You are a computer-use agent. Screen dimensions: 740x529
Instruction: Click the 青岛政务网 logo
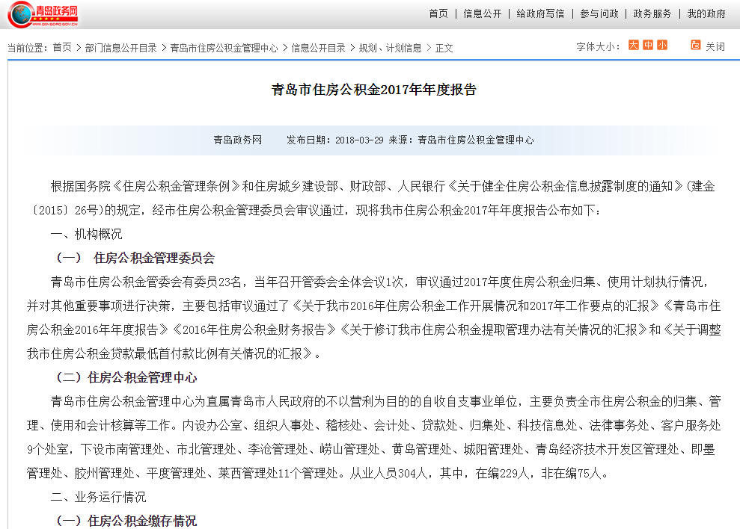(43, 13)
